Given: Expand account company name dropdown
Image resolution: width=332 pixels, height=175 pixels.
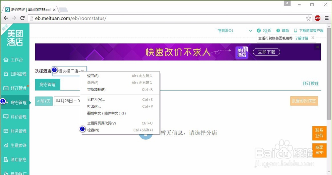Looking at the screenshot, I should pos(250,31).
